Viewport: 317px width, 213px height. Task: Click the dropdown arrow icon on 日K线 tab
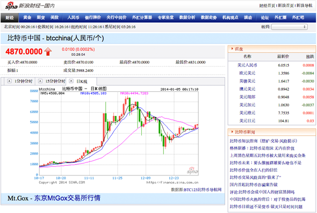[71, 81]
